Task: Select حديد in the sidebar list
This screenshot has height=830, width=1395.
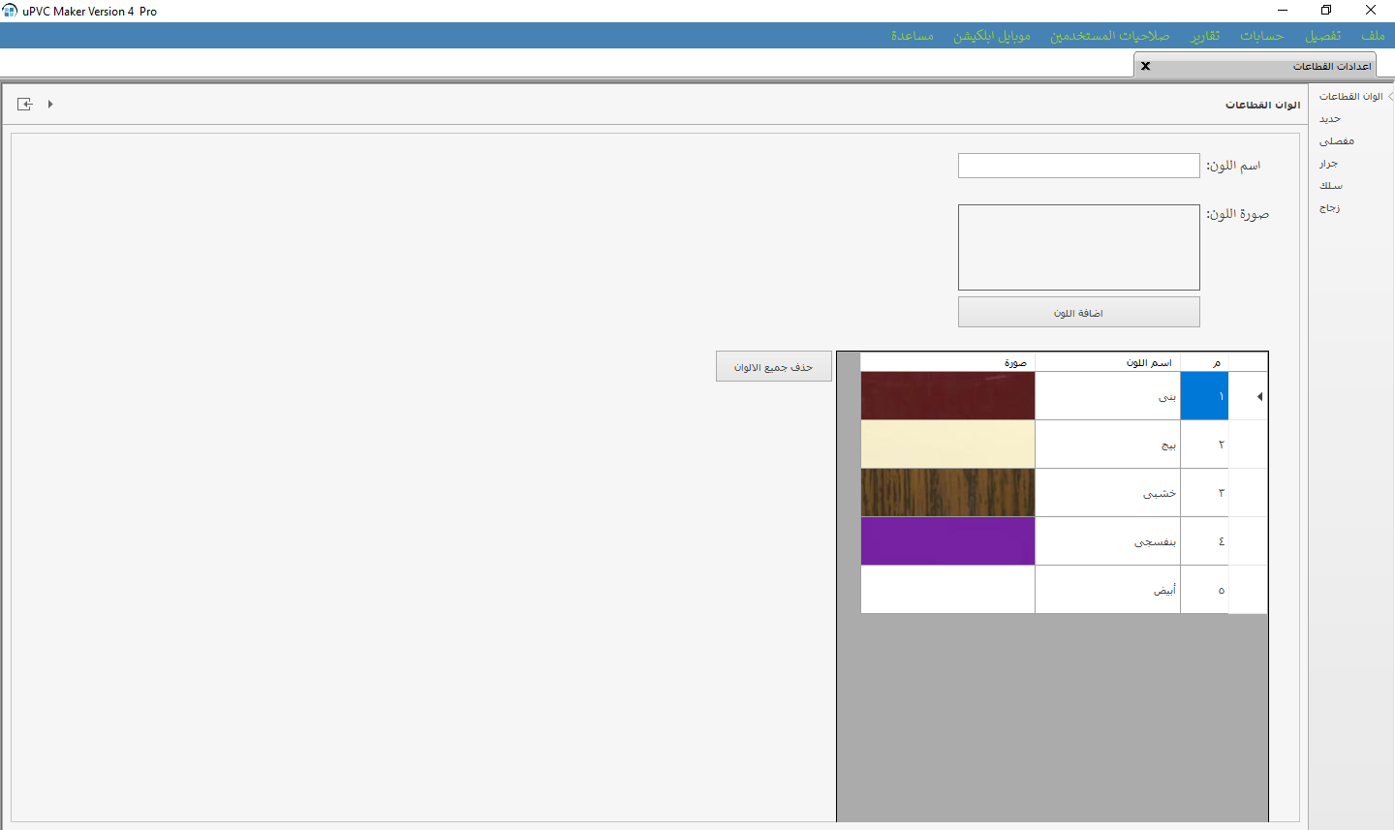Action: [x=1330, y=119]
